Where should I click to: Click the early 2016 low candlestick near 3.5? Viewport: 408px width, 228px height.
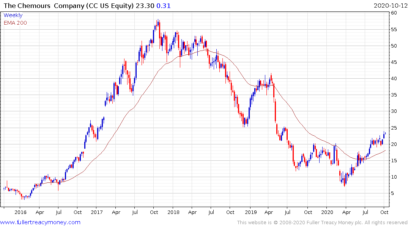click(x=24, y=198)
